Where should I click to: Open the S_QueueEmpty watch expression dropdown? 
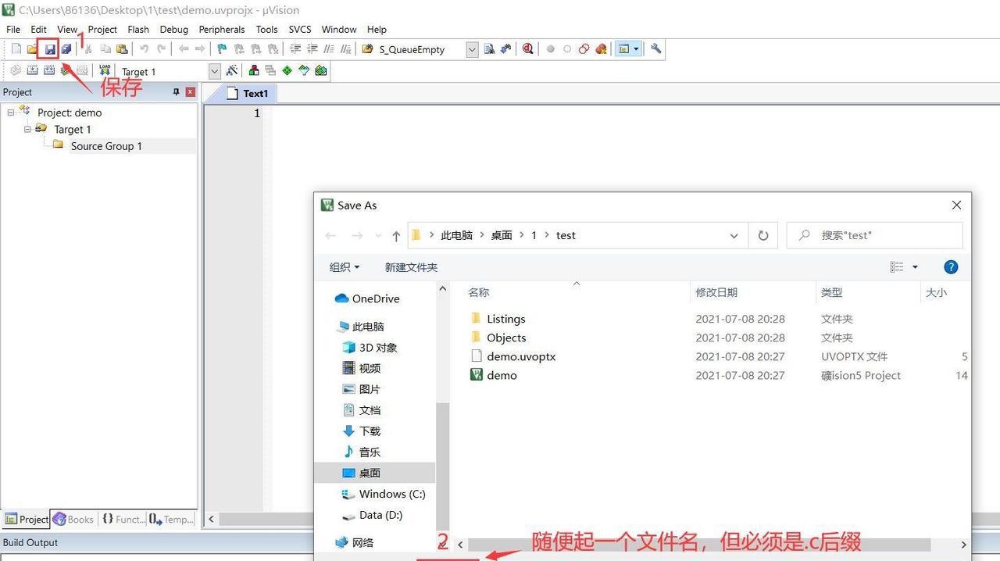[x=471, y=49]
